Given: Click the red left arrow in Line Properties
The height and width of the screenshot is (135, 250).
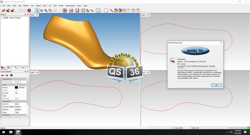Looking at the screenshot, I should click(3, 75).
